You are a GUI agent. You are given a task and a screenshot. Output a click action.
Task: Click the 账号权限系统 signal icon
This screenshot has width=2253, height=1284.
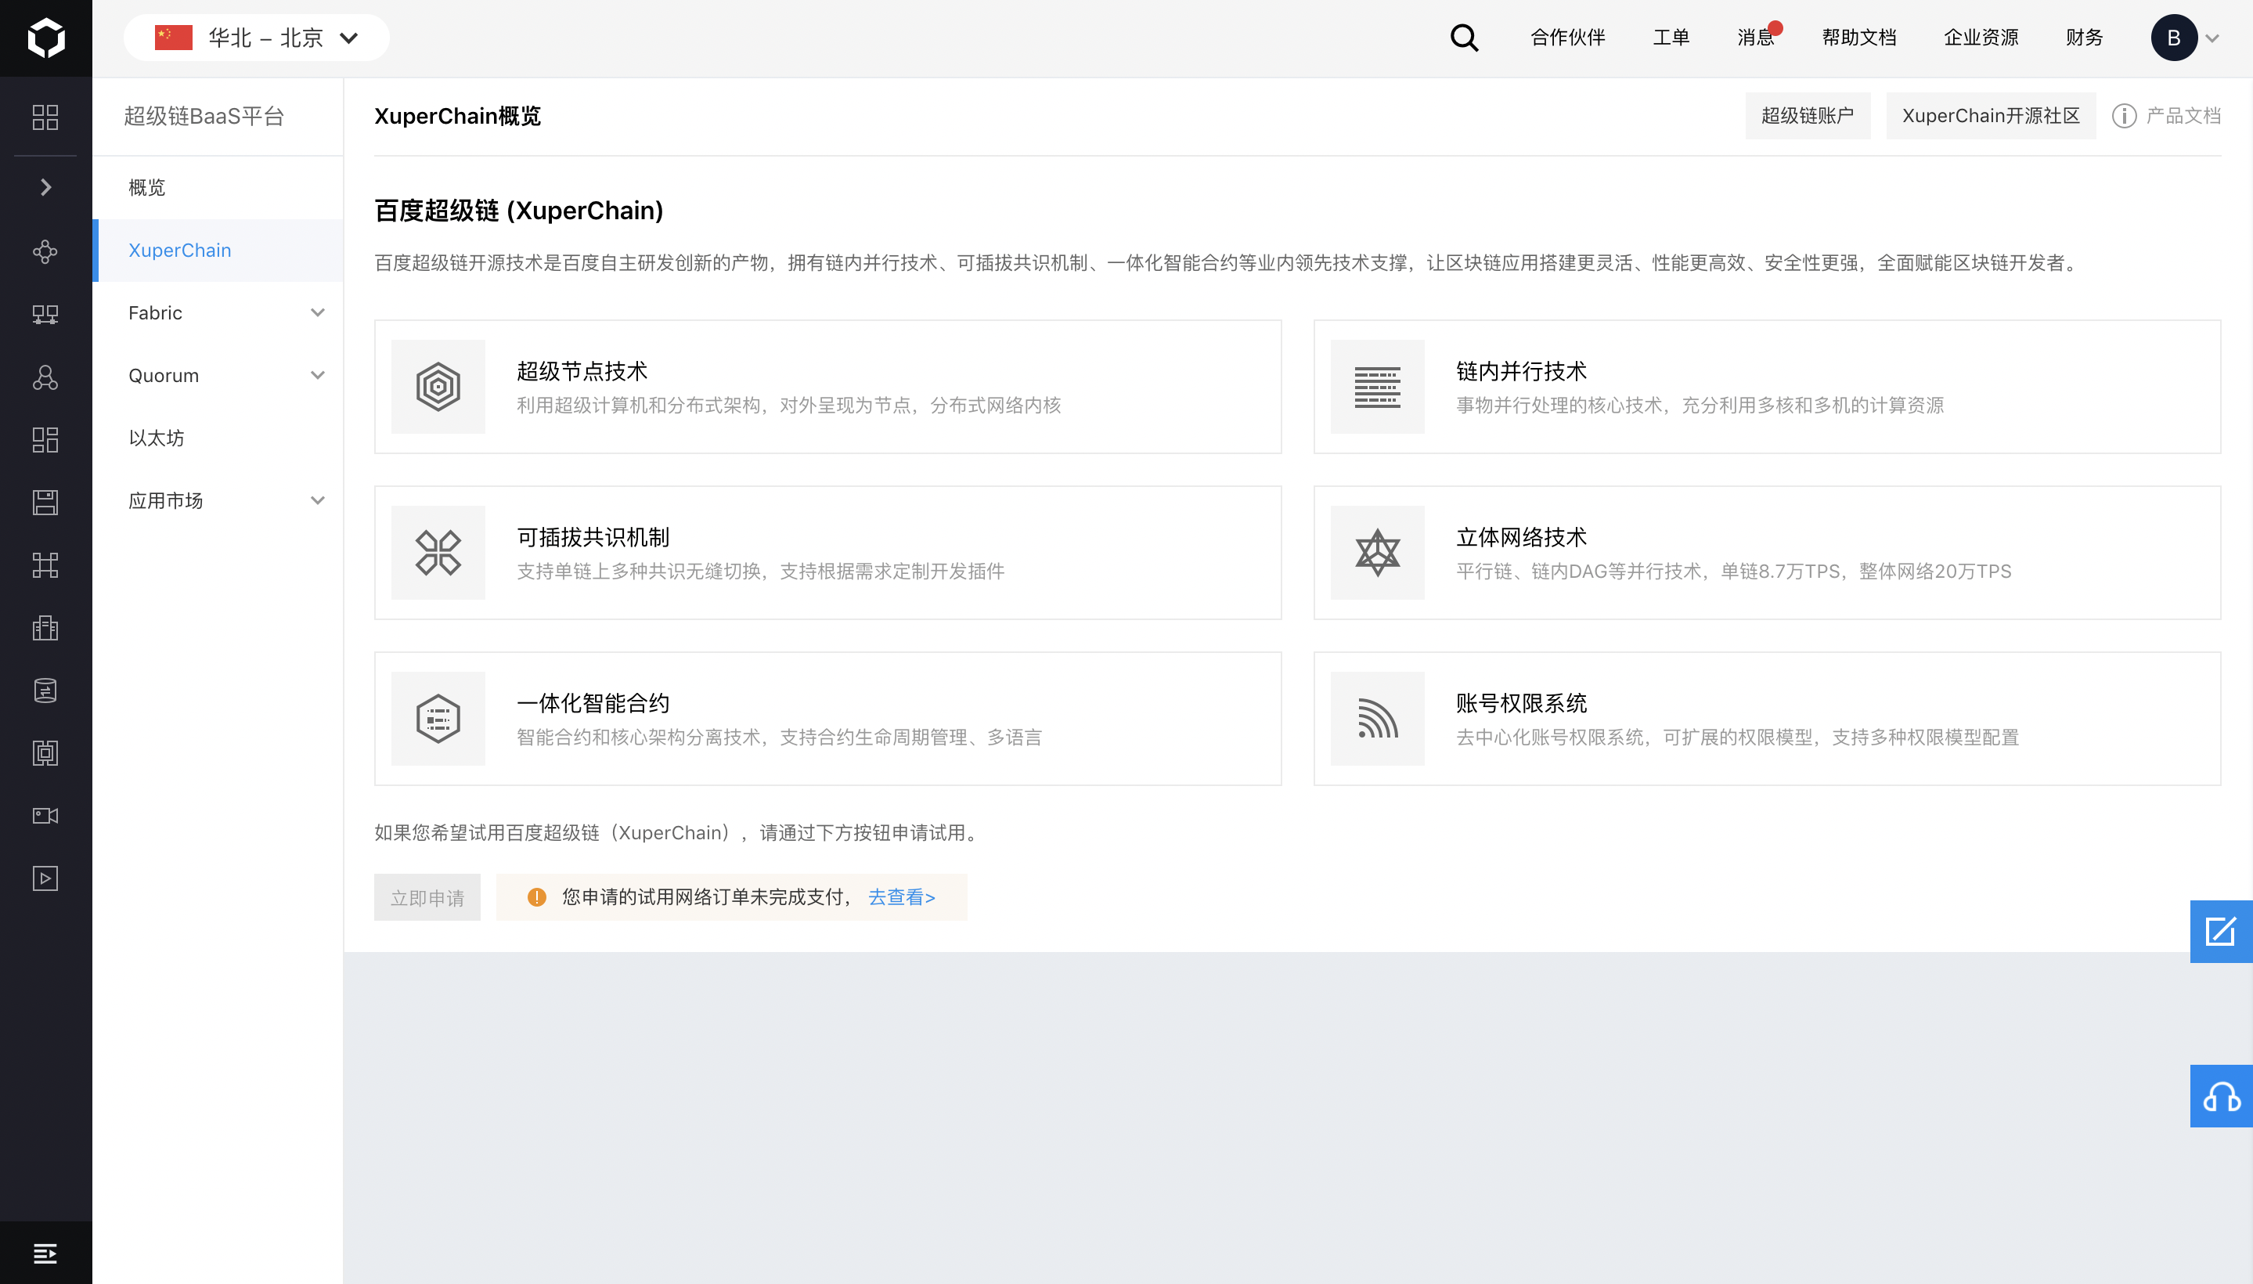pyautogui.click(x=1376, y=718)
